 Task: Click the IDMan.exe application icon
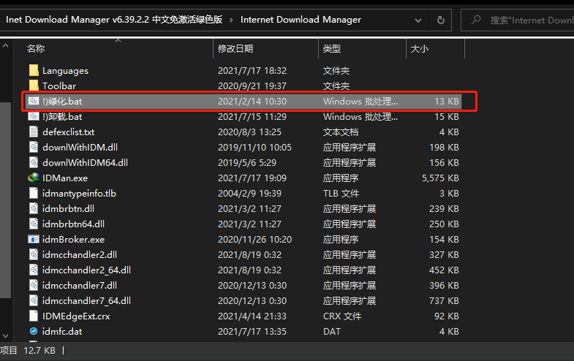(x=34, y=178)
